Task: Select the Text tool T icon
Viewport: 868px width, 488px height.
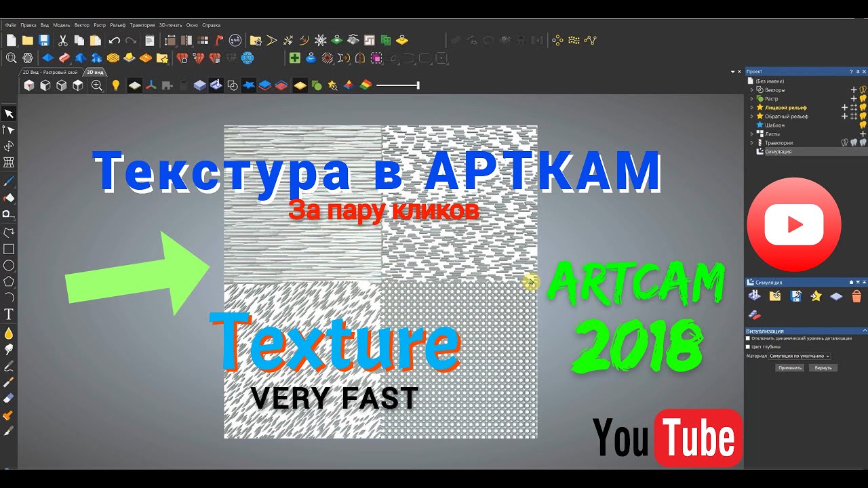Action: click(x=9, y=314)
